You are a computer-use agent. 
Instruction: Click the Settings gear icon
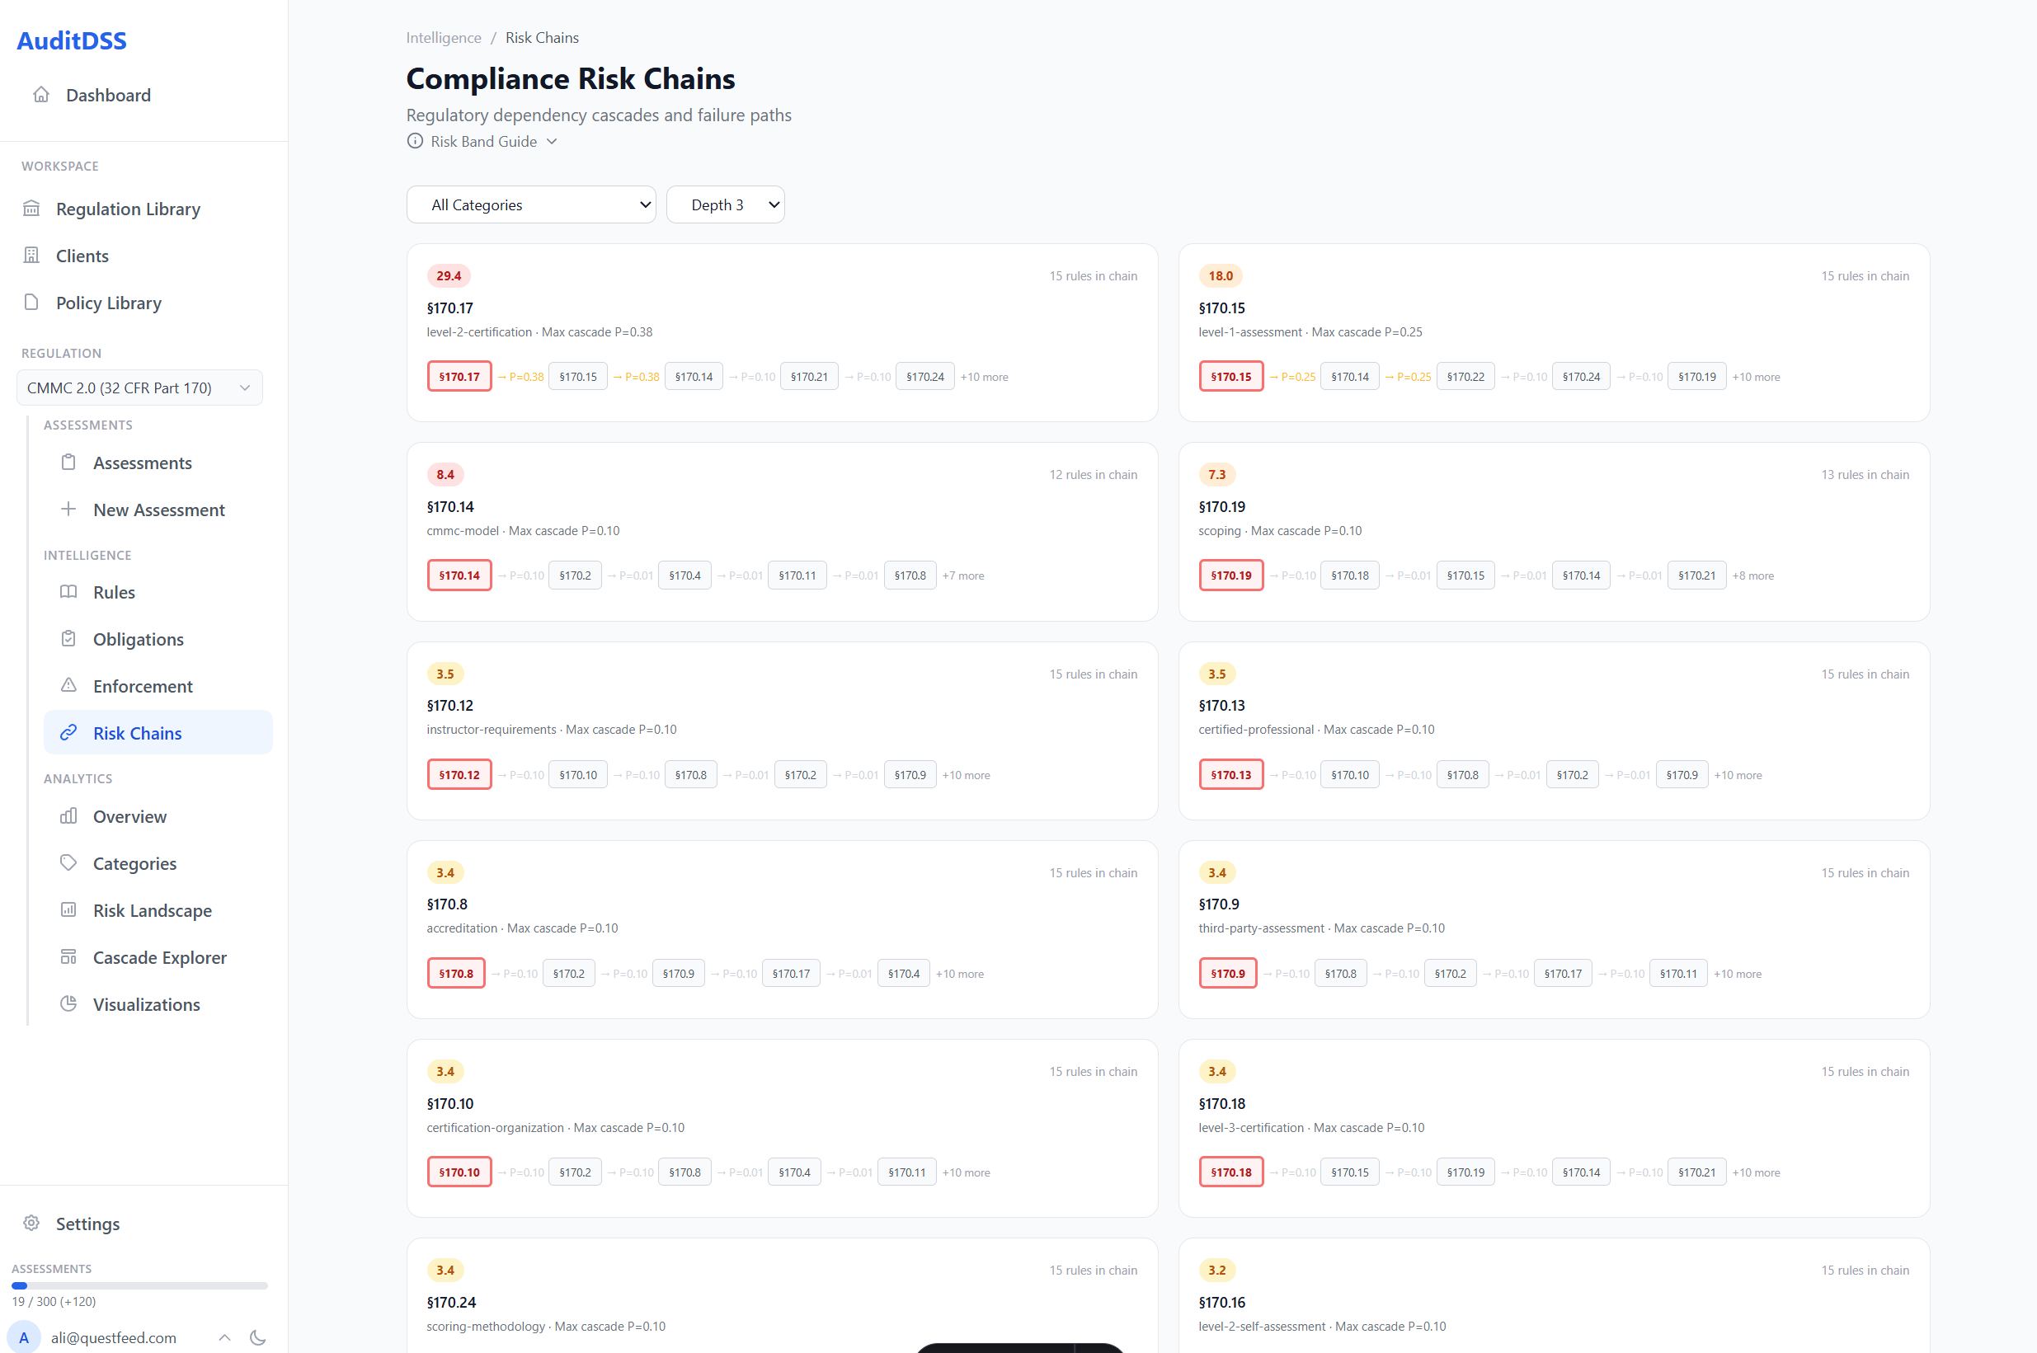pyautogui.click(x=32, y=1224)
